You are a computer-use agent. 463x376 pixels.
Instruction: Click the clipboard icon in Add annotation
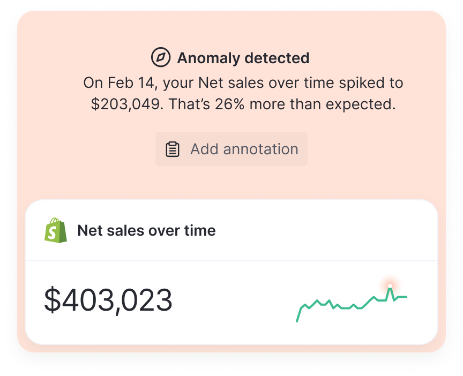coord(172,149)
